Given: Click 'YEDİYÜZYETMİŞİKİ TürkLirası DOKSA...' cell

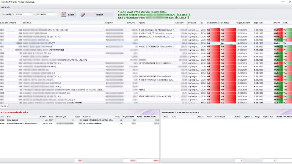Looking at the screenshot, I should (x=156, y=76).
